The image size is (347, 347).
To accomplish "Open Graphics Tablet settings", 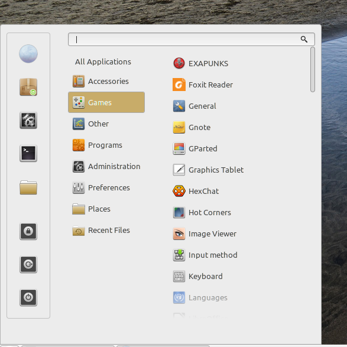I will click(x=208, y=170).
